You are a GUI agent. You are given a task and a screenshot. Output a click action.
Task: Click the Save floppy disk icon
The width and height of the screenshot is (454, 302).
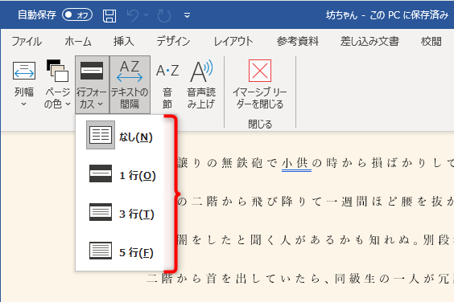pos(109,15)
